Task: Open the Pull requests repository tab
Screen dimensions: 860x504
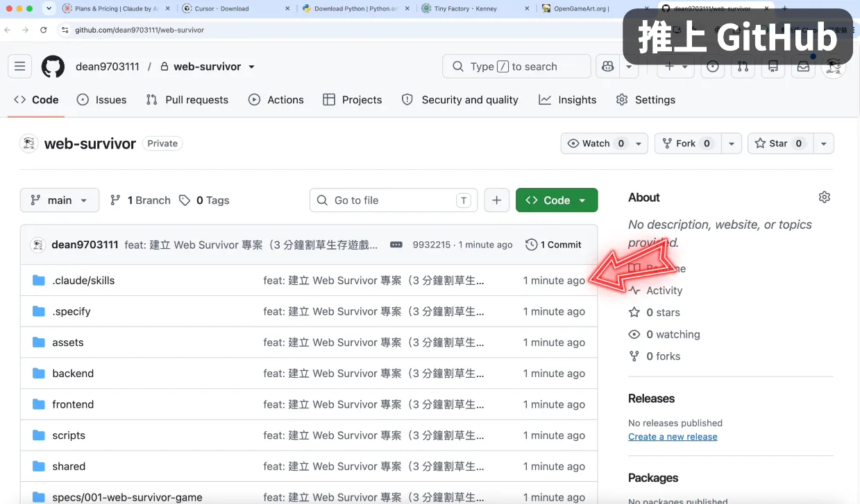Action: 187,100
